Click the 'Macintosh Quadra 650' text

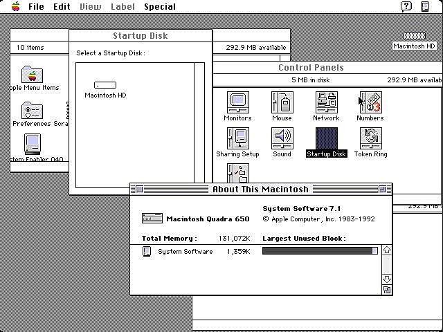click(x=208, y=219)
